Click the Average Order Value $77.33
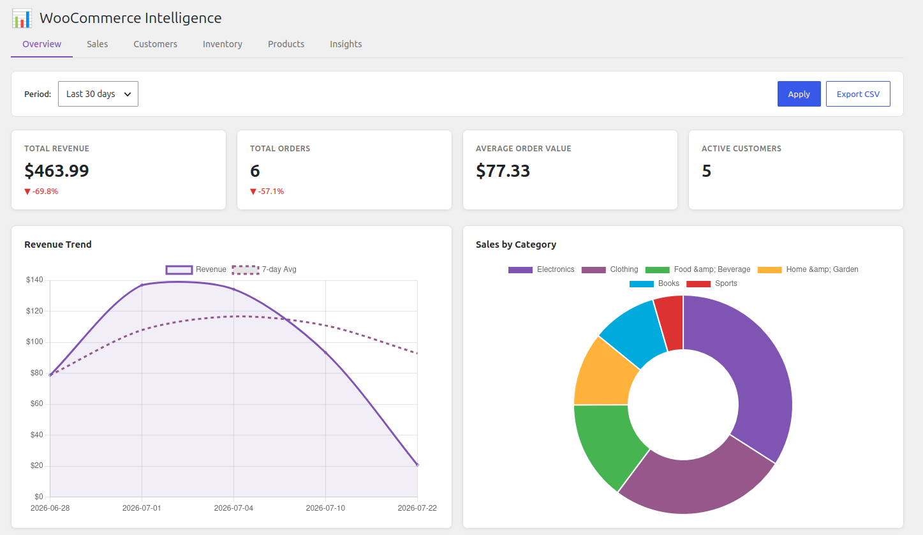 (x=503, y=170)
